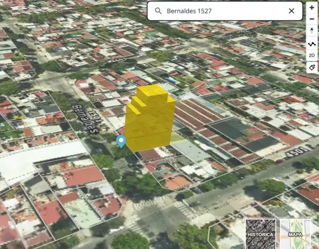319x249 pixels.
Task: Open the terrain profile line tool
Action: (312, 45)
